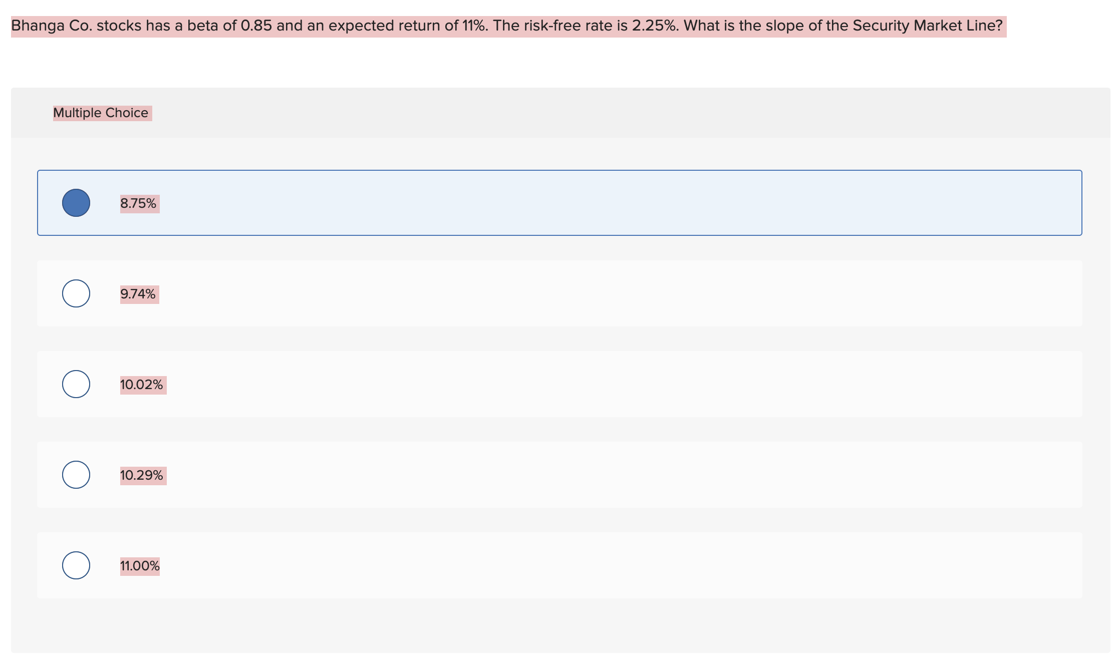Click the 10.29% answer label
The height and width of the screenshot is (663, 1120).
tap(142, 475)
